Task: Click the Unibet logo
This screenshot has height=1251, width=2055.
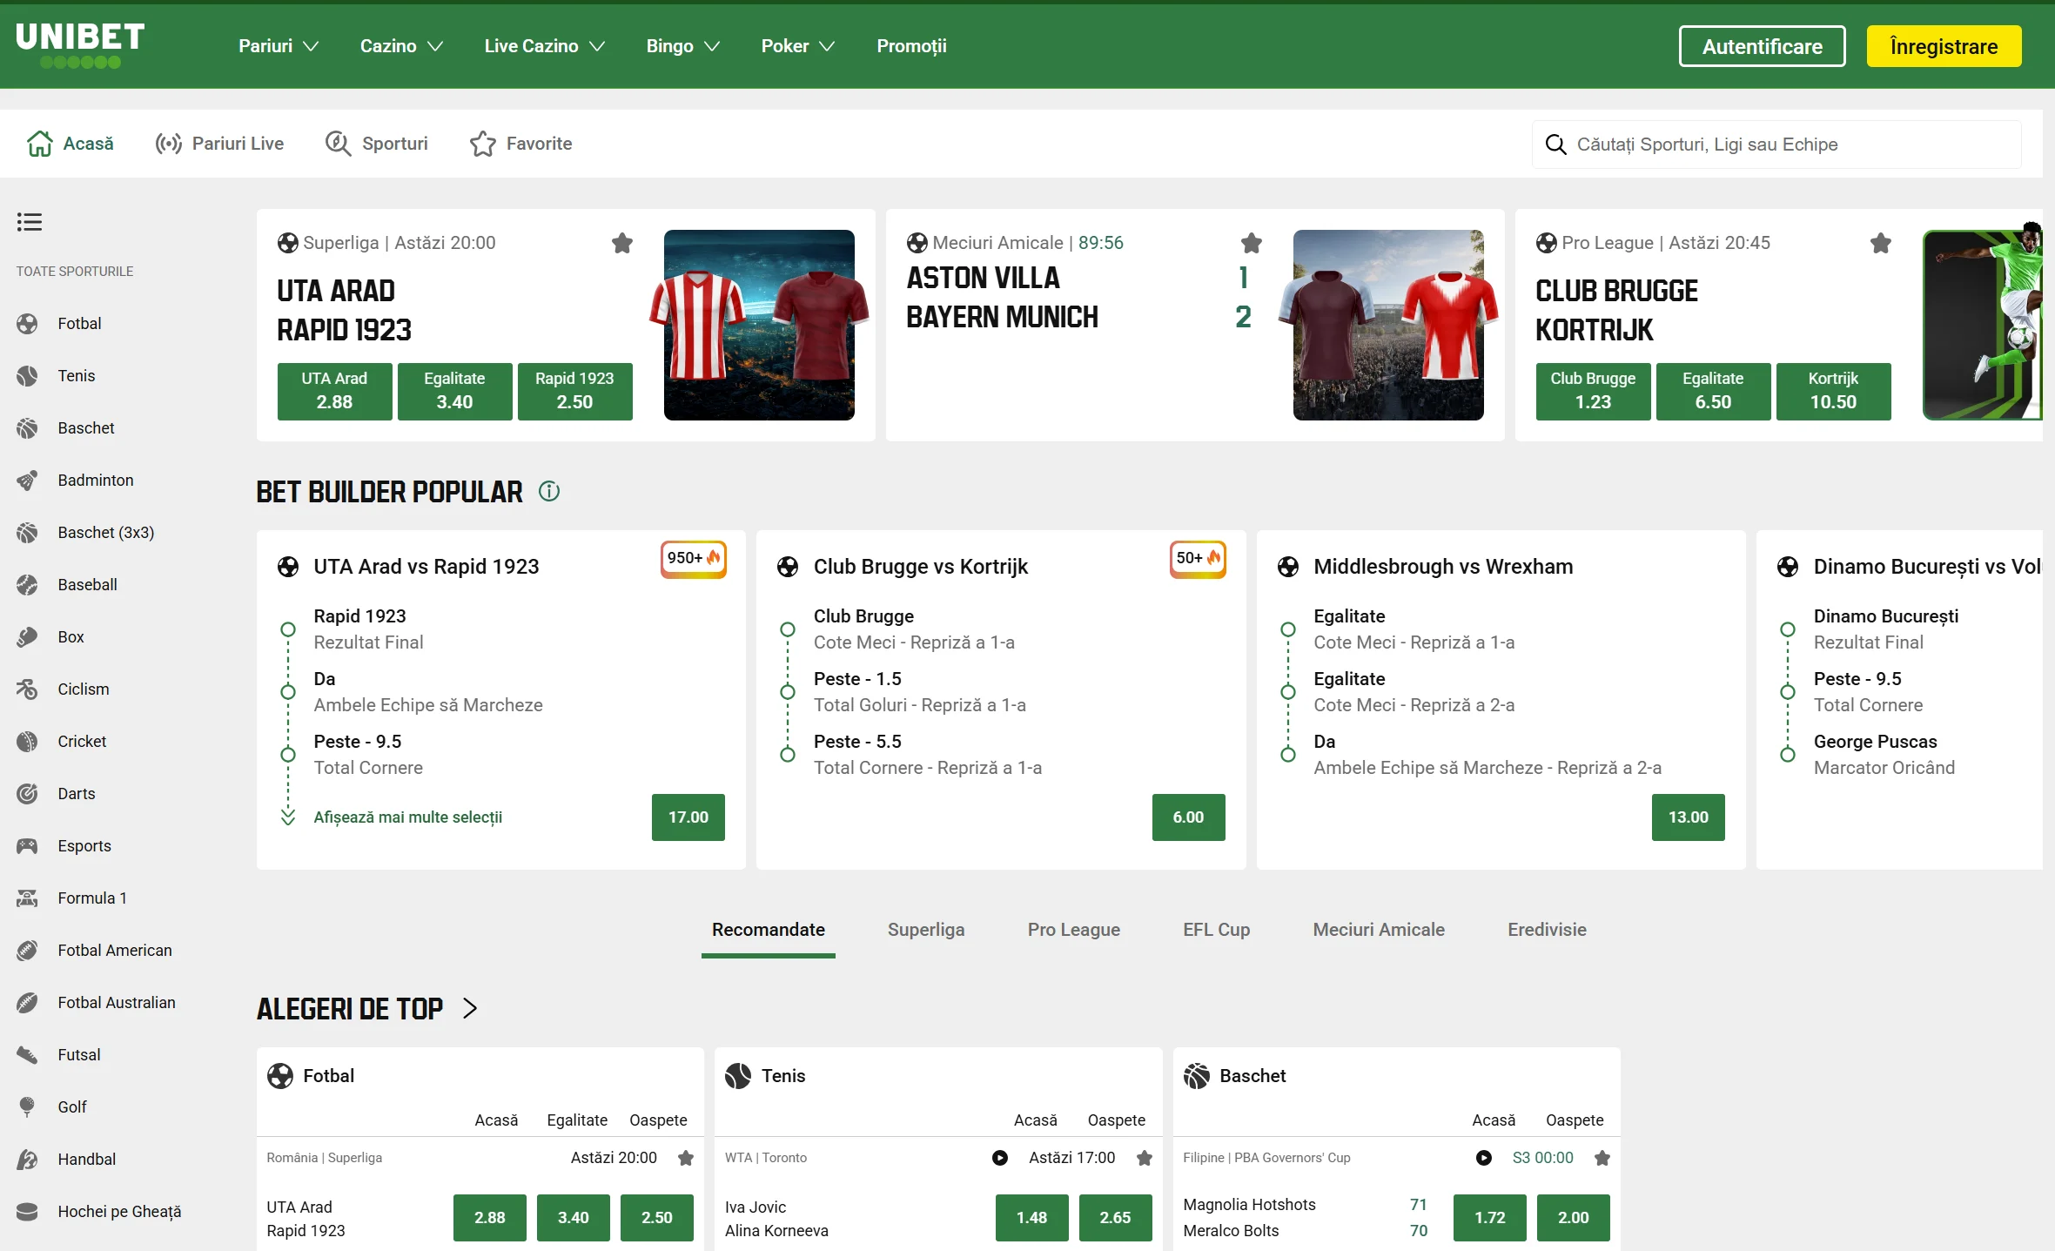Action: [80, 46]
